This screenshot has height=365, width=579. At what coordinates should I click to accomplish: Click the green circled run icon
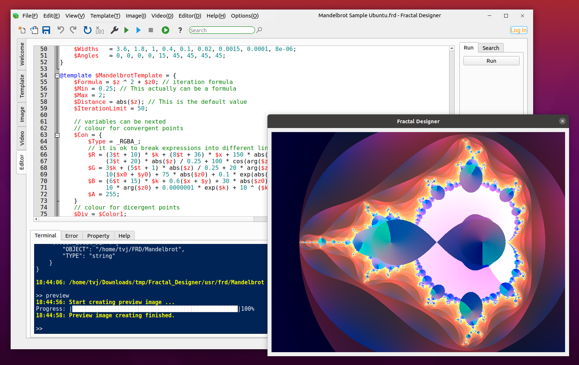point(165,30)
